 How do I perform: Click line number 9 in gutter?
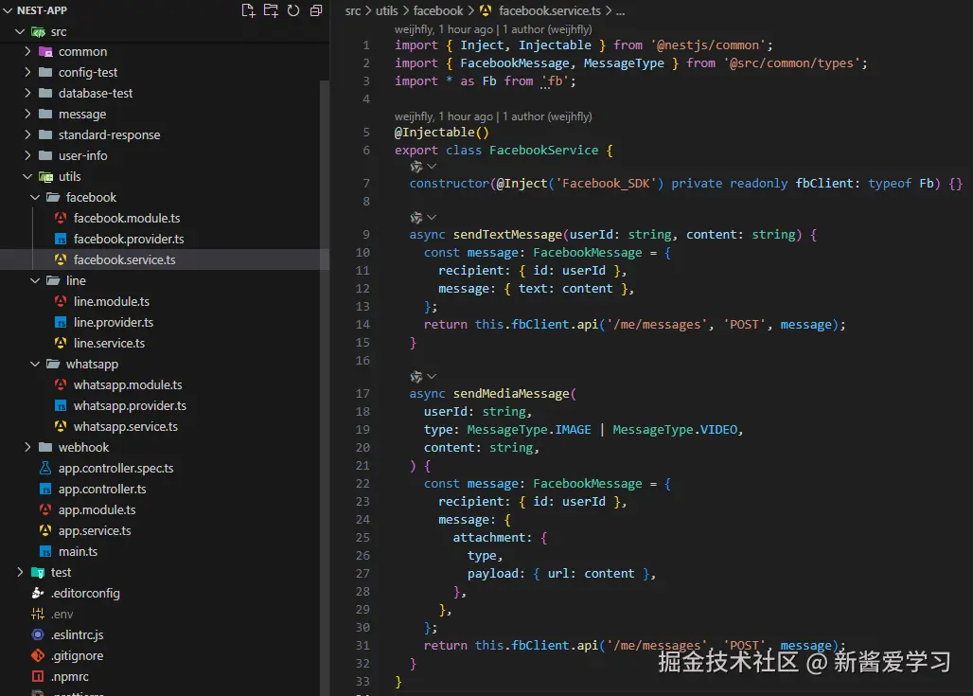(366, 234)
